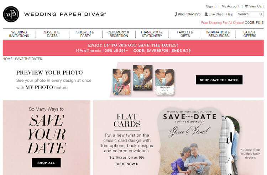Open the My Account link
The width and height of the screenshot is (267, 175).
pos(230,6)
